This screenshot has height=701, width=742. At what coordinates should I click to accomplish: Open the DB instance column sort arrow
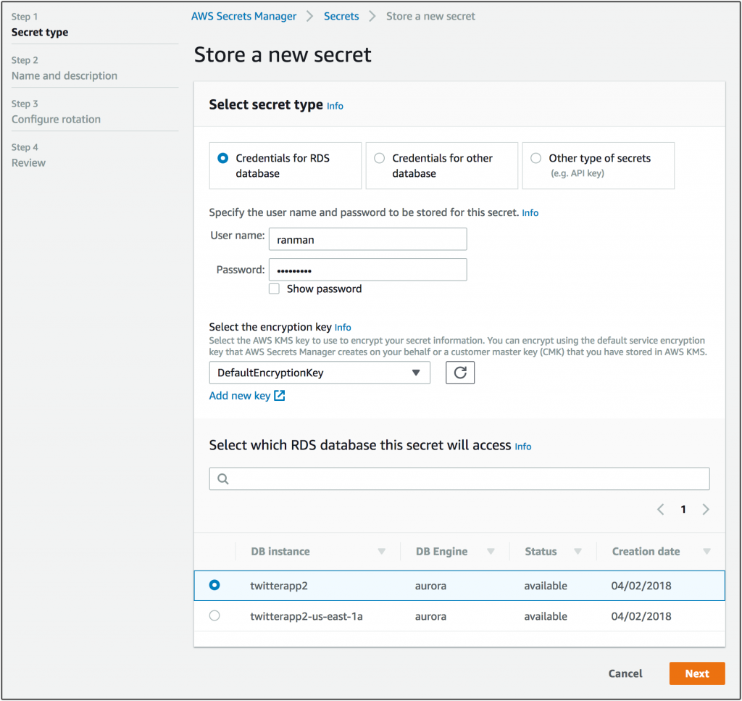tap(382, 551)
